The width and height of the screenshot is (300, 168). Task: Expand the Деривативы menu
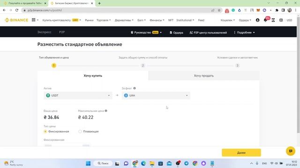[124, 20]
